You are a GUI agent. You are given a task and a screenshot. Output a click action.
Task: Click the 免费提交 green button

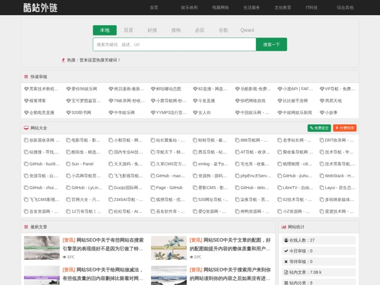pos(319,128)
